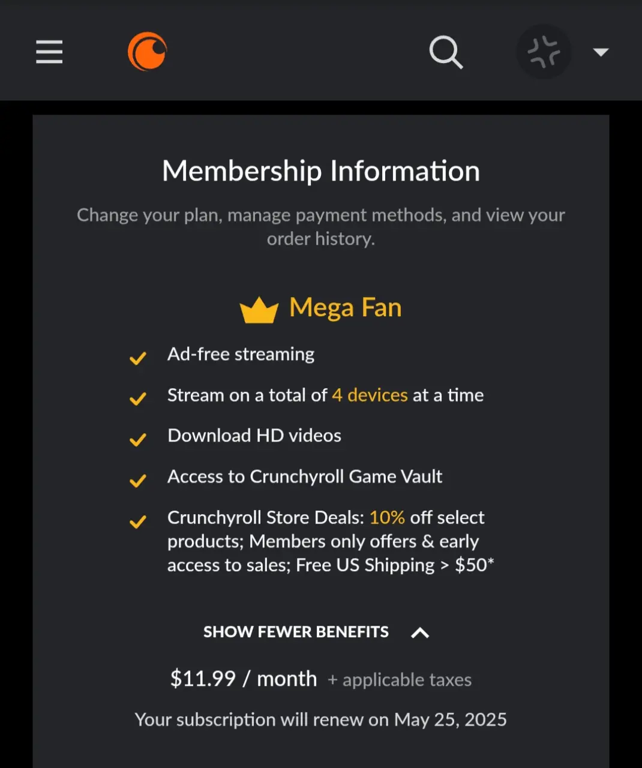642x768 pixels.
Task: Select the Mega Fan plan title
Action: [345, 308]
